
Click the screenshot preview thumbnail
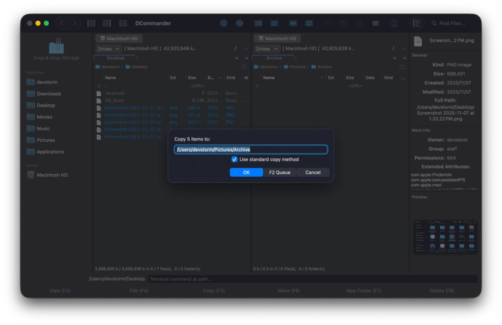(x=445, y=237)
